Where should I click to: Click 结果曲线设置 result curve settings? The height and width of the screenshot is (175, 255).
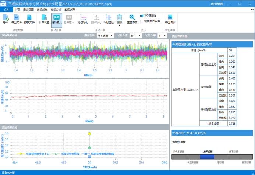(151, 21)
